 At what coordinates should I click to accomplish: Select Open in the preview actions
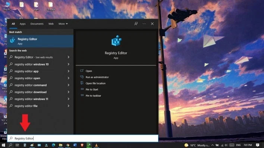89,71
